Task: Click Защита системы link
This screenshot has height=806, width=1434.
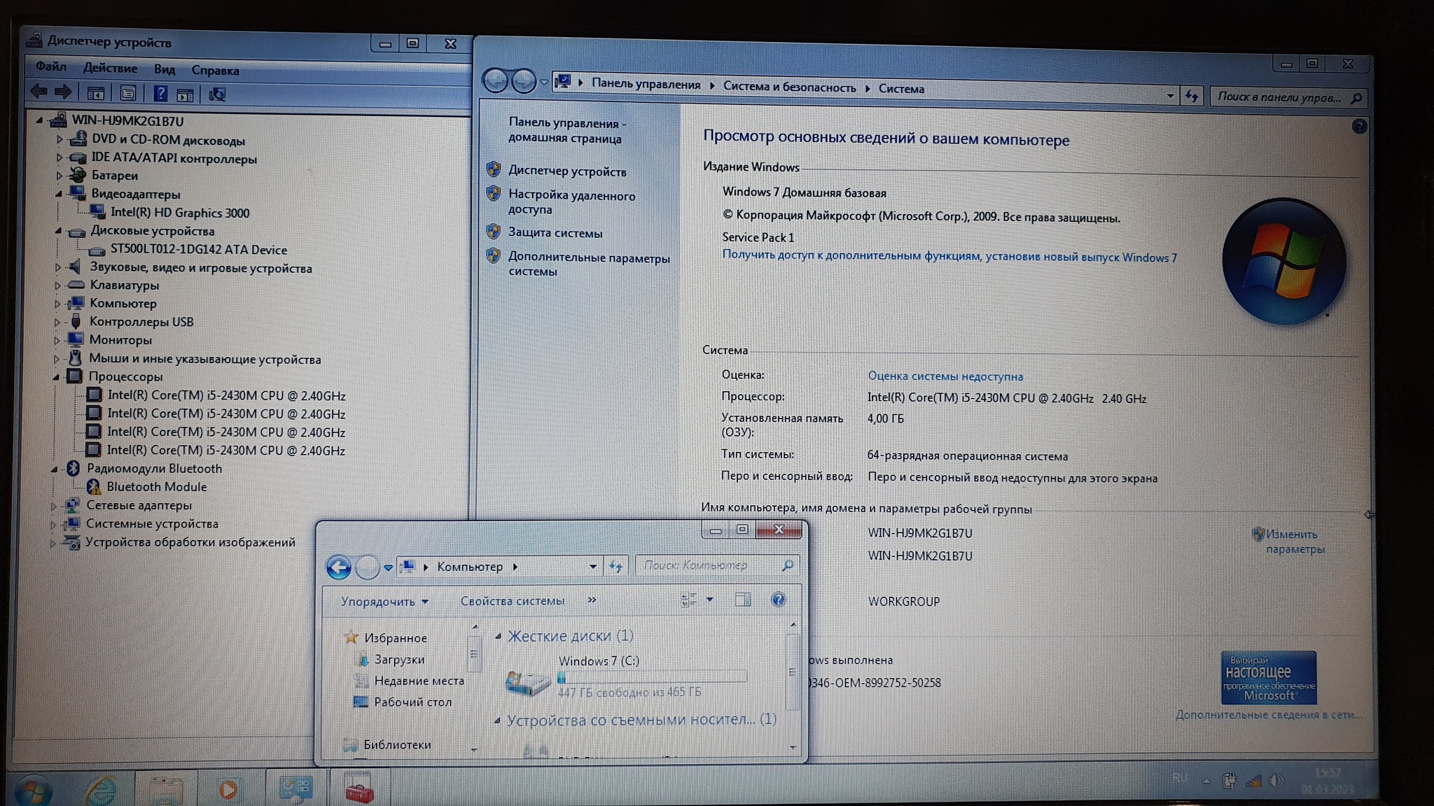Action: point(555,233)
